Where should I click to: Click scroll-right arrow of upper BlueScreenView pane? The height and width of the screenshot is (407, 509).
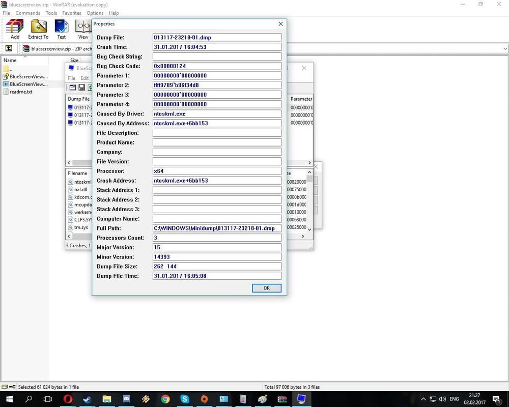click(x=309, y=163)
